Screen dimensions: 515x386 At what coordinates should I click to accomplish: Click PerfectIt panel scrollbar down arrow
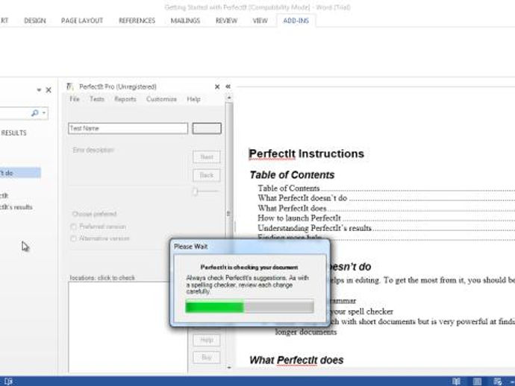tap(229, 367)
